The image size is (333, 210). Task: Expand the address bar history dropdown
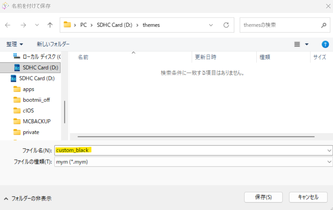pyautogui.click(x=211, y=25)
